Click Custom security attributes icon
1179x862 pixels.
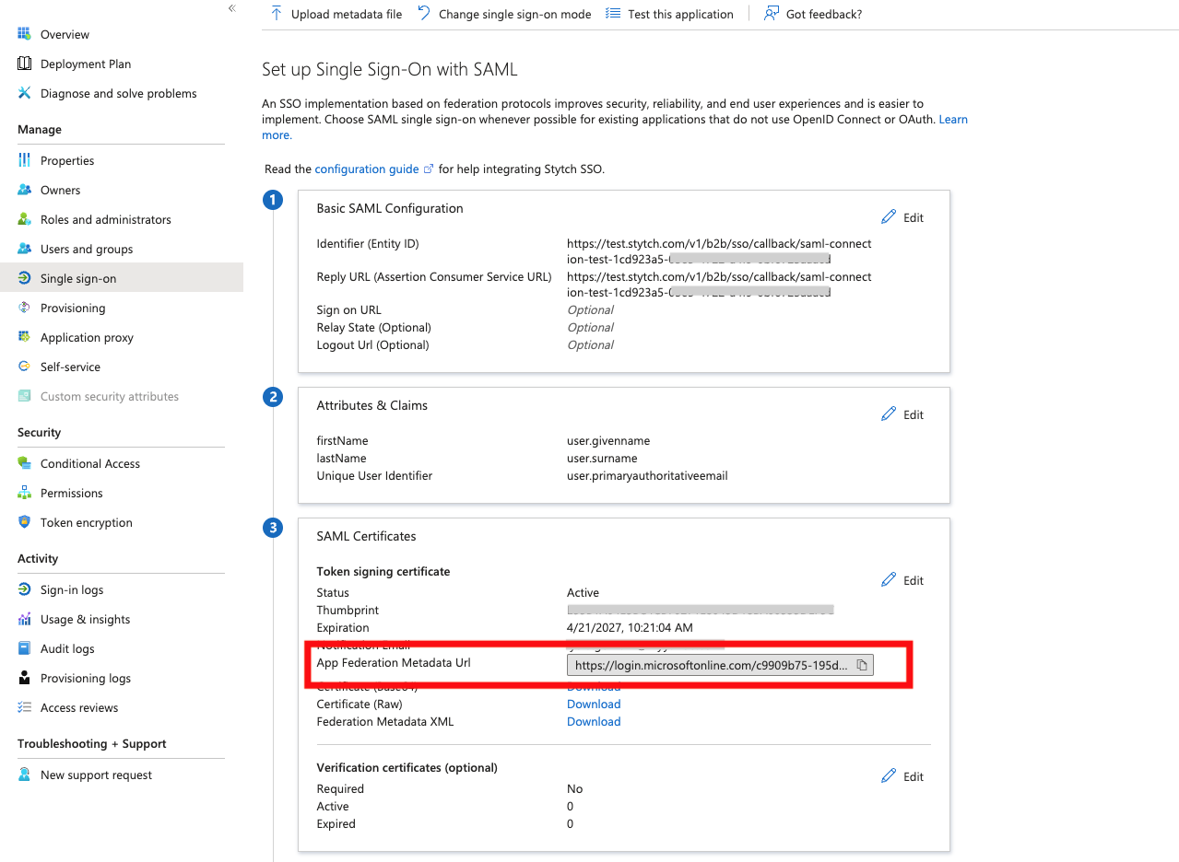pyautogui.click(x=24, y=396)
